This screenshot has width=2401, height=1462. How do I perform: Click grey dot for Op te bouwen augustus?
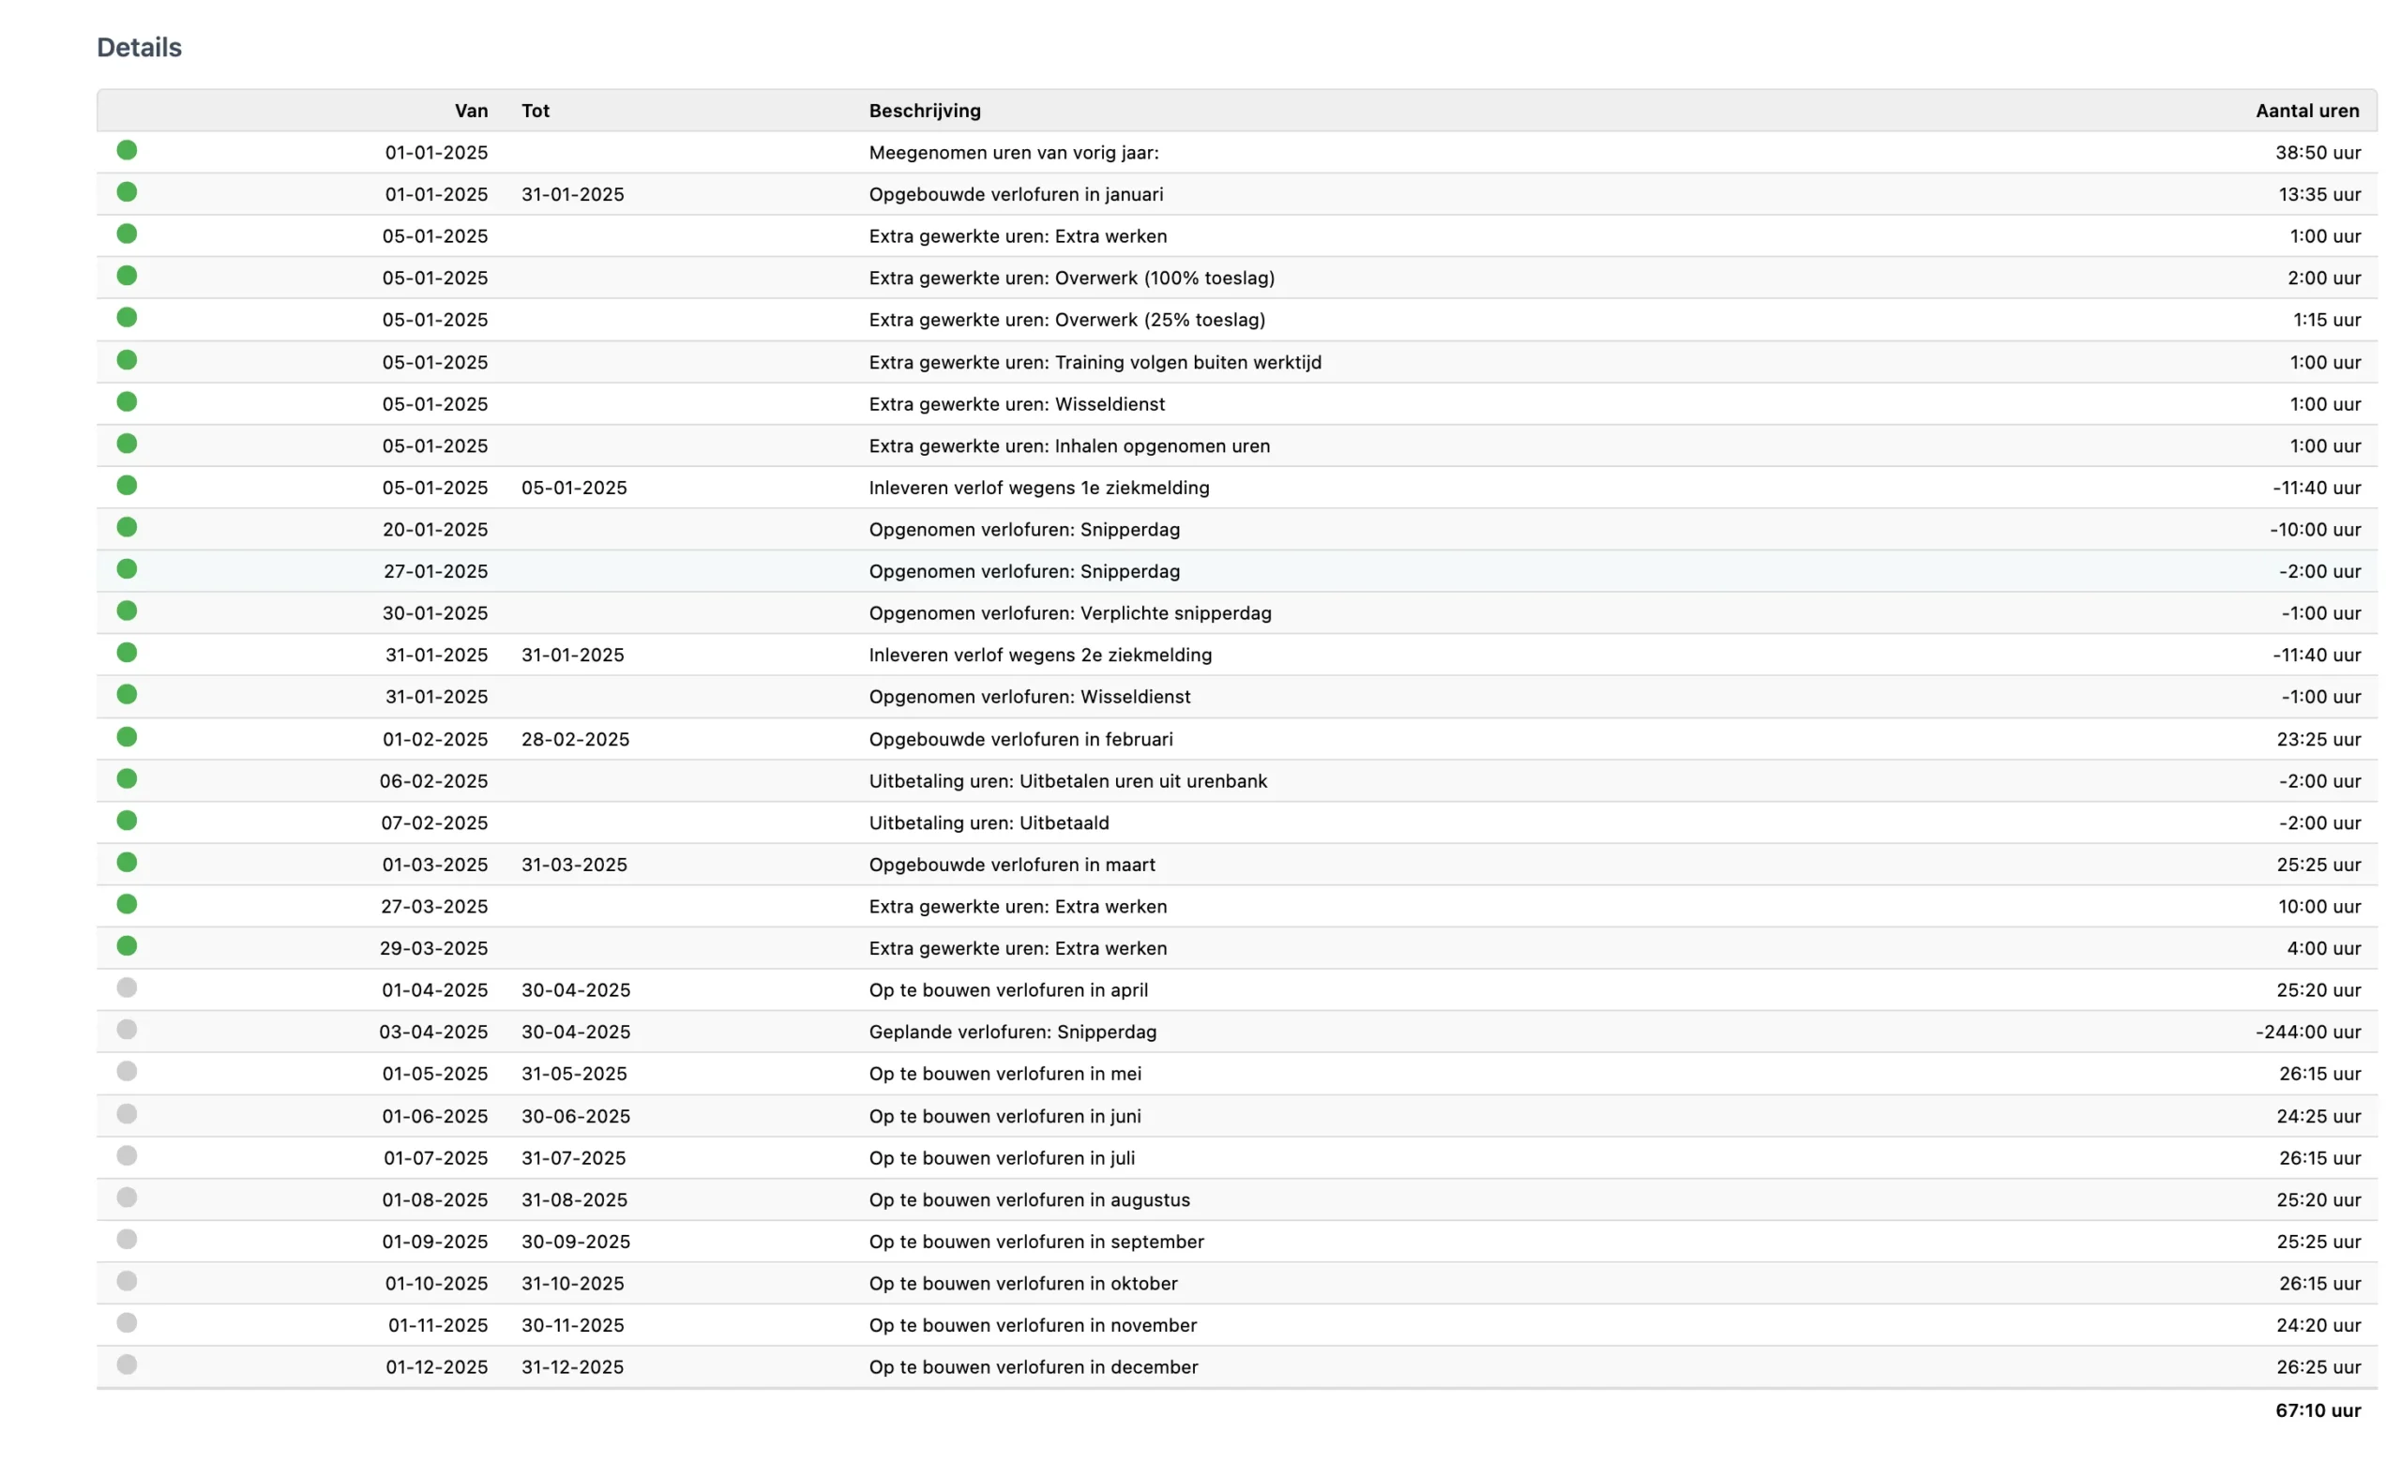click(x=127, y=1197)
